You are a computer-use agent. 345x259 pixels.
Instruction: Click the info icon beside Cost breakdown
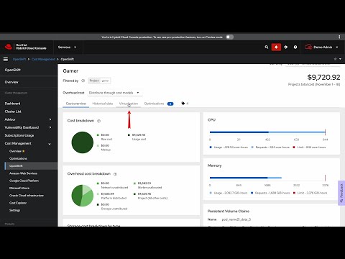click(98, 121)
